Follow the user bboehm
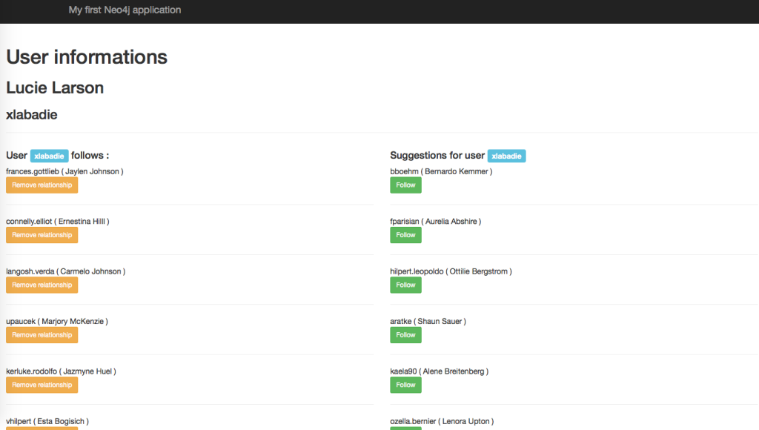759x430 pixels. 405,185
